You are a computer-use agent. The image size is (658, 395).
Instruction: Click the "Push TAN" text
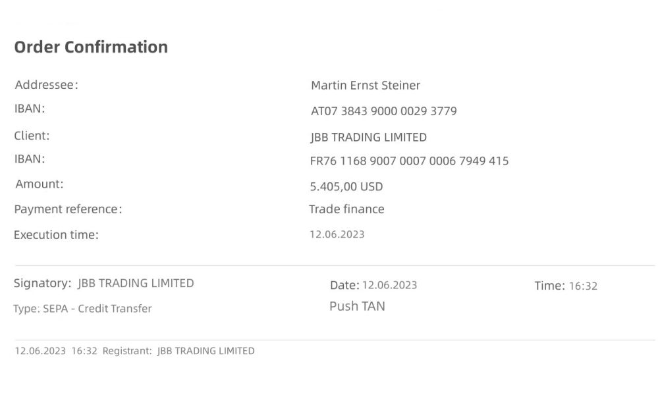[x=357, y=306]
